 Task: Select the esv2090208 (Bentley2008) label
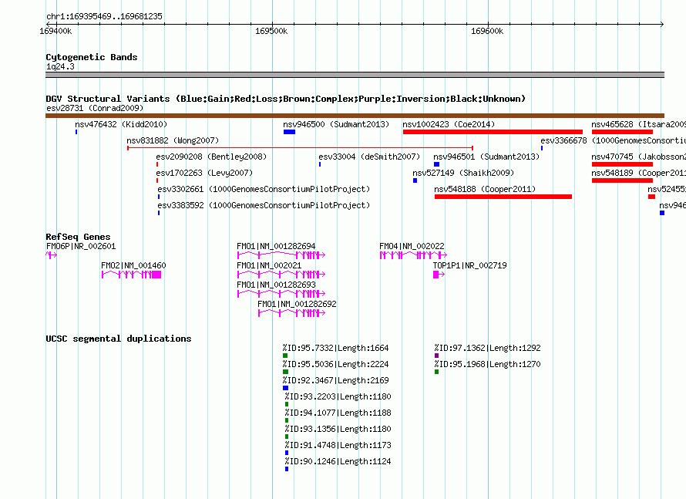pyautogui.click(x=211, y=157)
